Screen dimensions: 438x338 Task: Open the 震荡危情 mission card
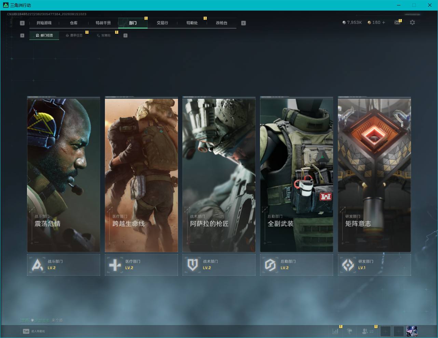(64, 175)
